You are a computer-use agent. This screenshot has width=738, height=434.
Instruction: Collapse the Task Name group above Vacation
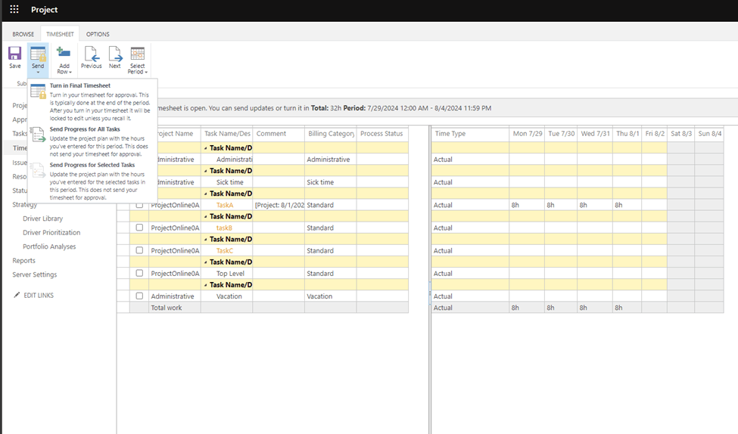206,285
